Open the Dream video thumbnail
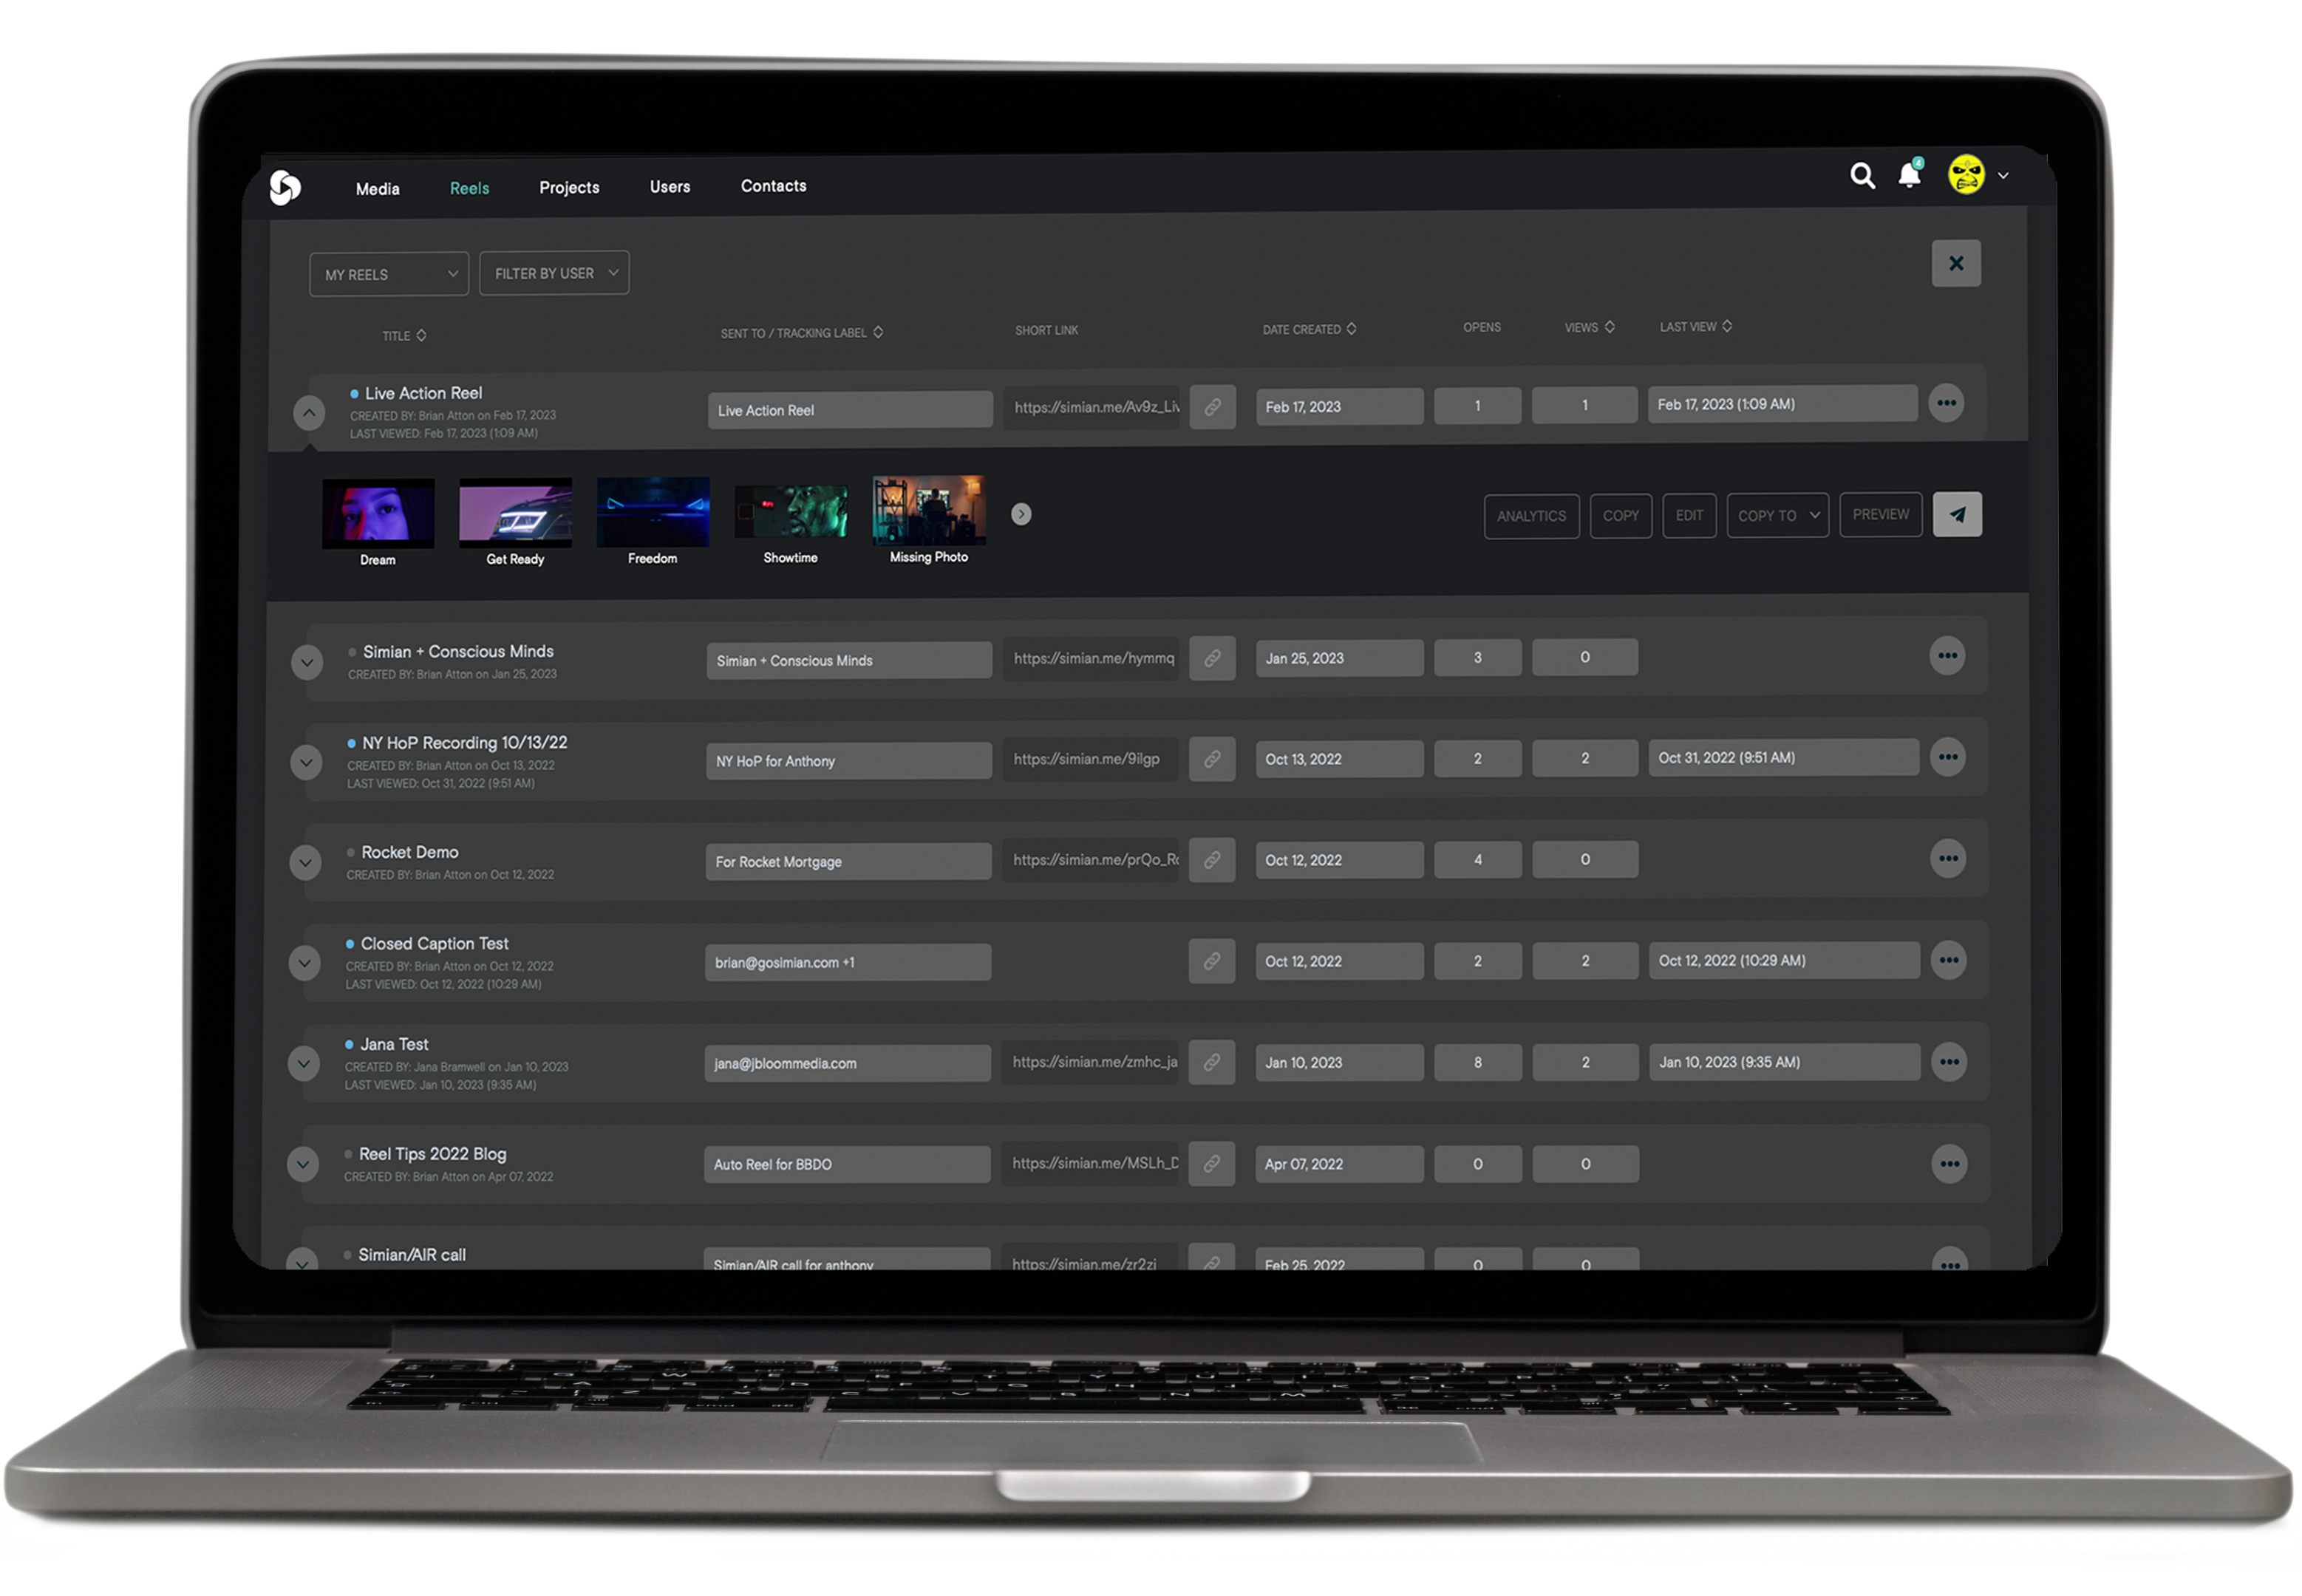 click(x=378, y=513)
